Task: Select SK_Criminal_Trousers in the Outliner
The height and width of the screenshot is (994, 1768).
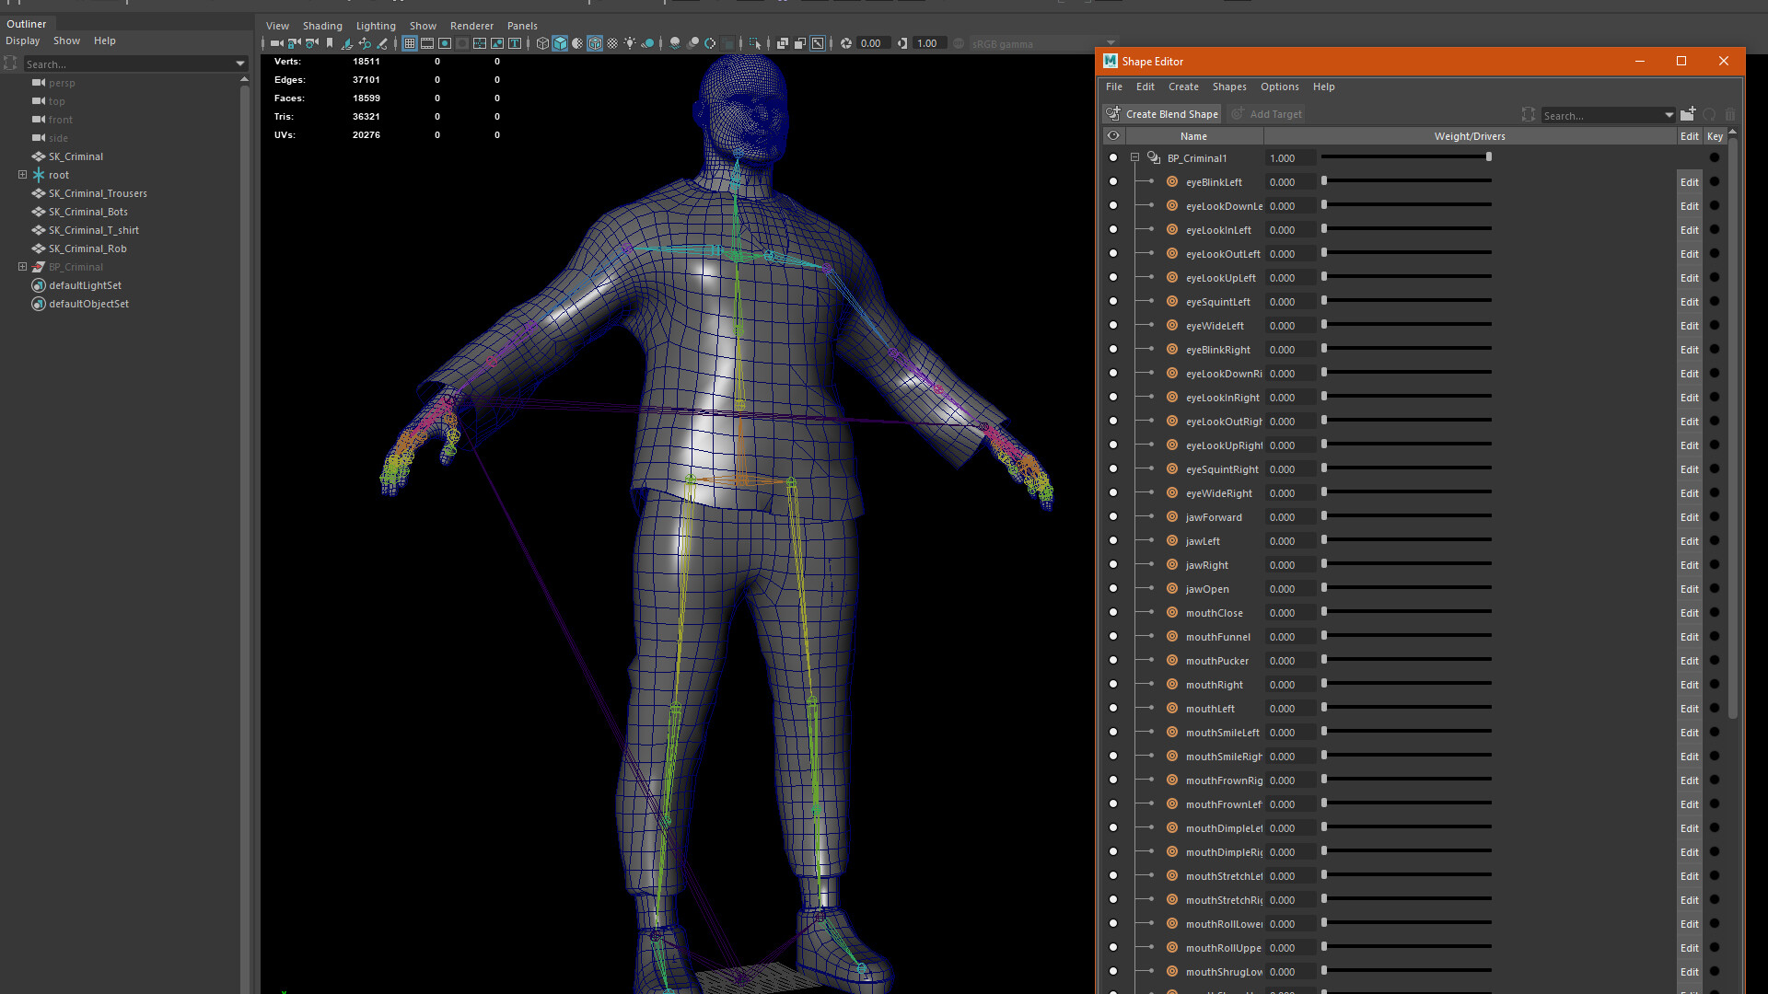Action: pyautogui.click(x=98, y=193)
